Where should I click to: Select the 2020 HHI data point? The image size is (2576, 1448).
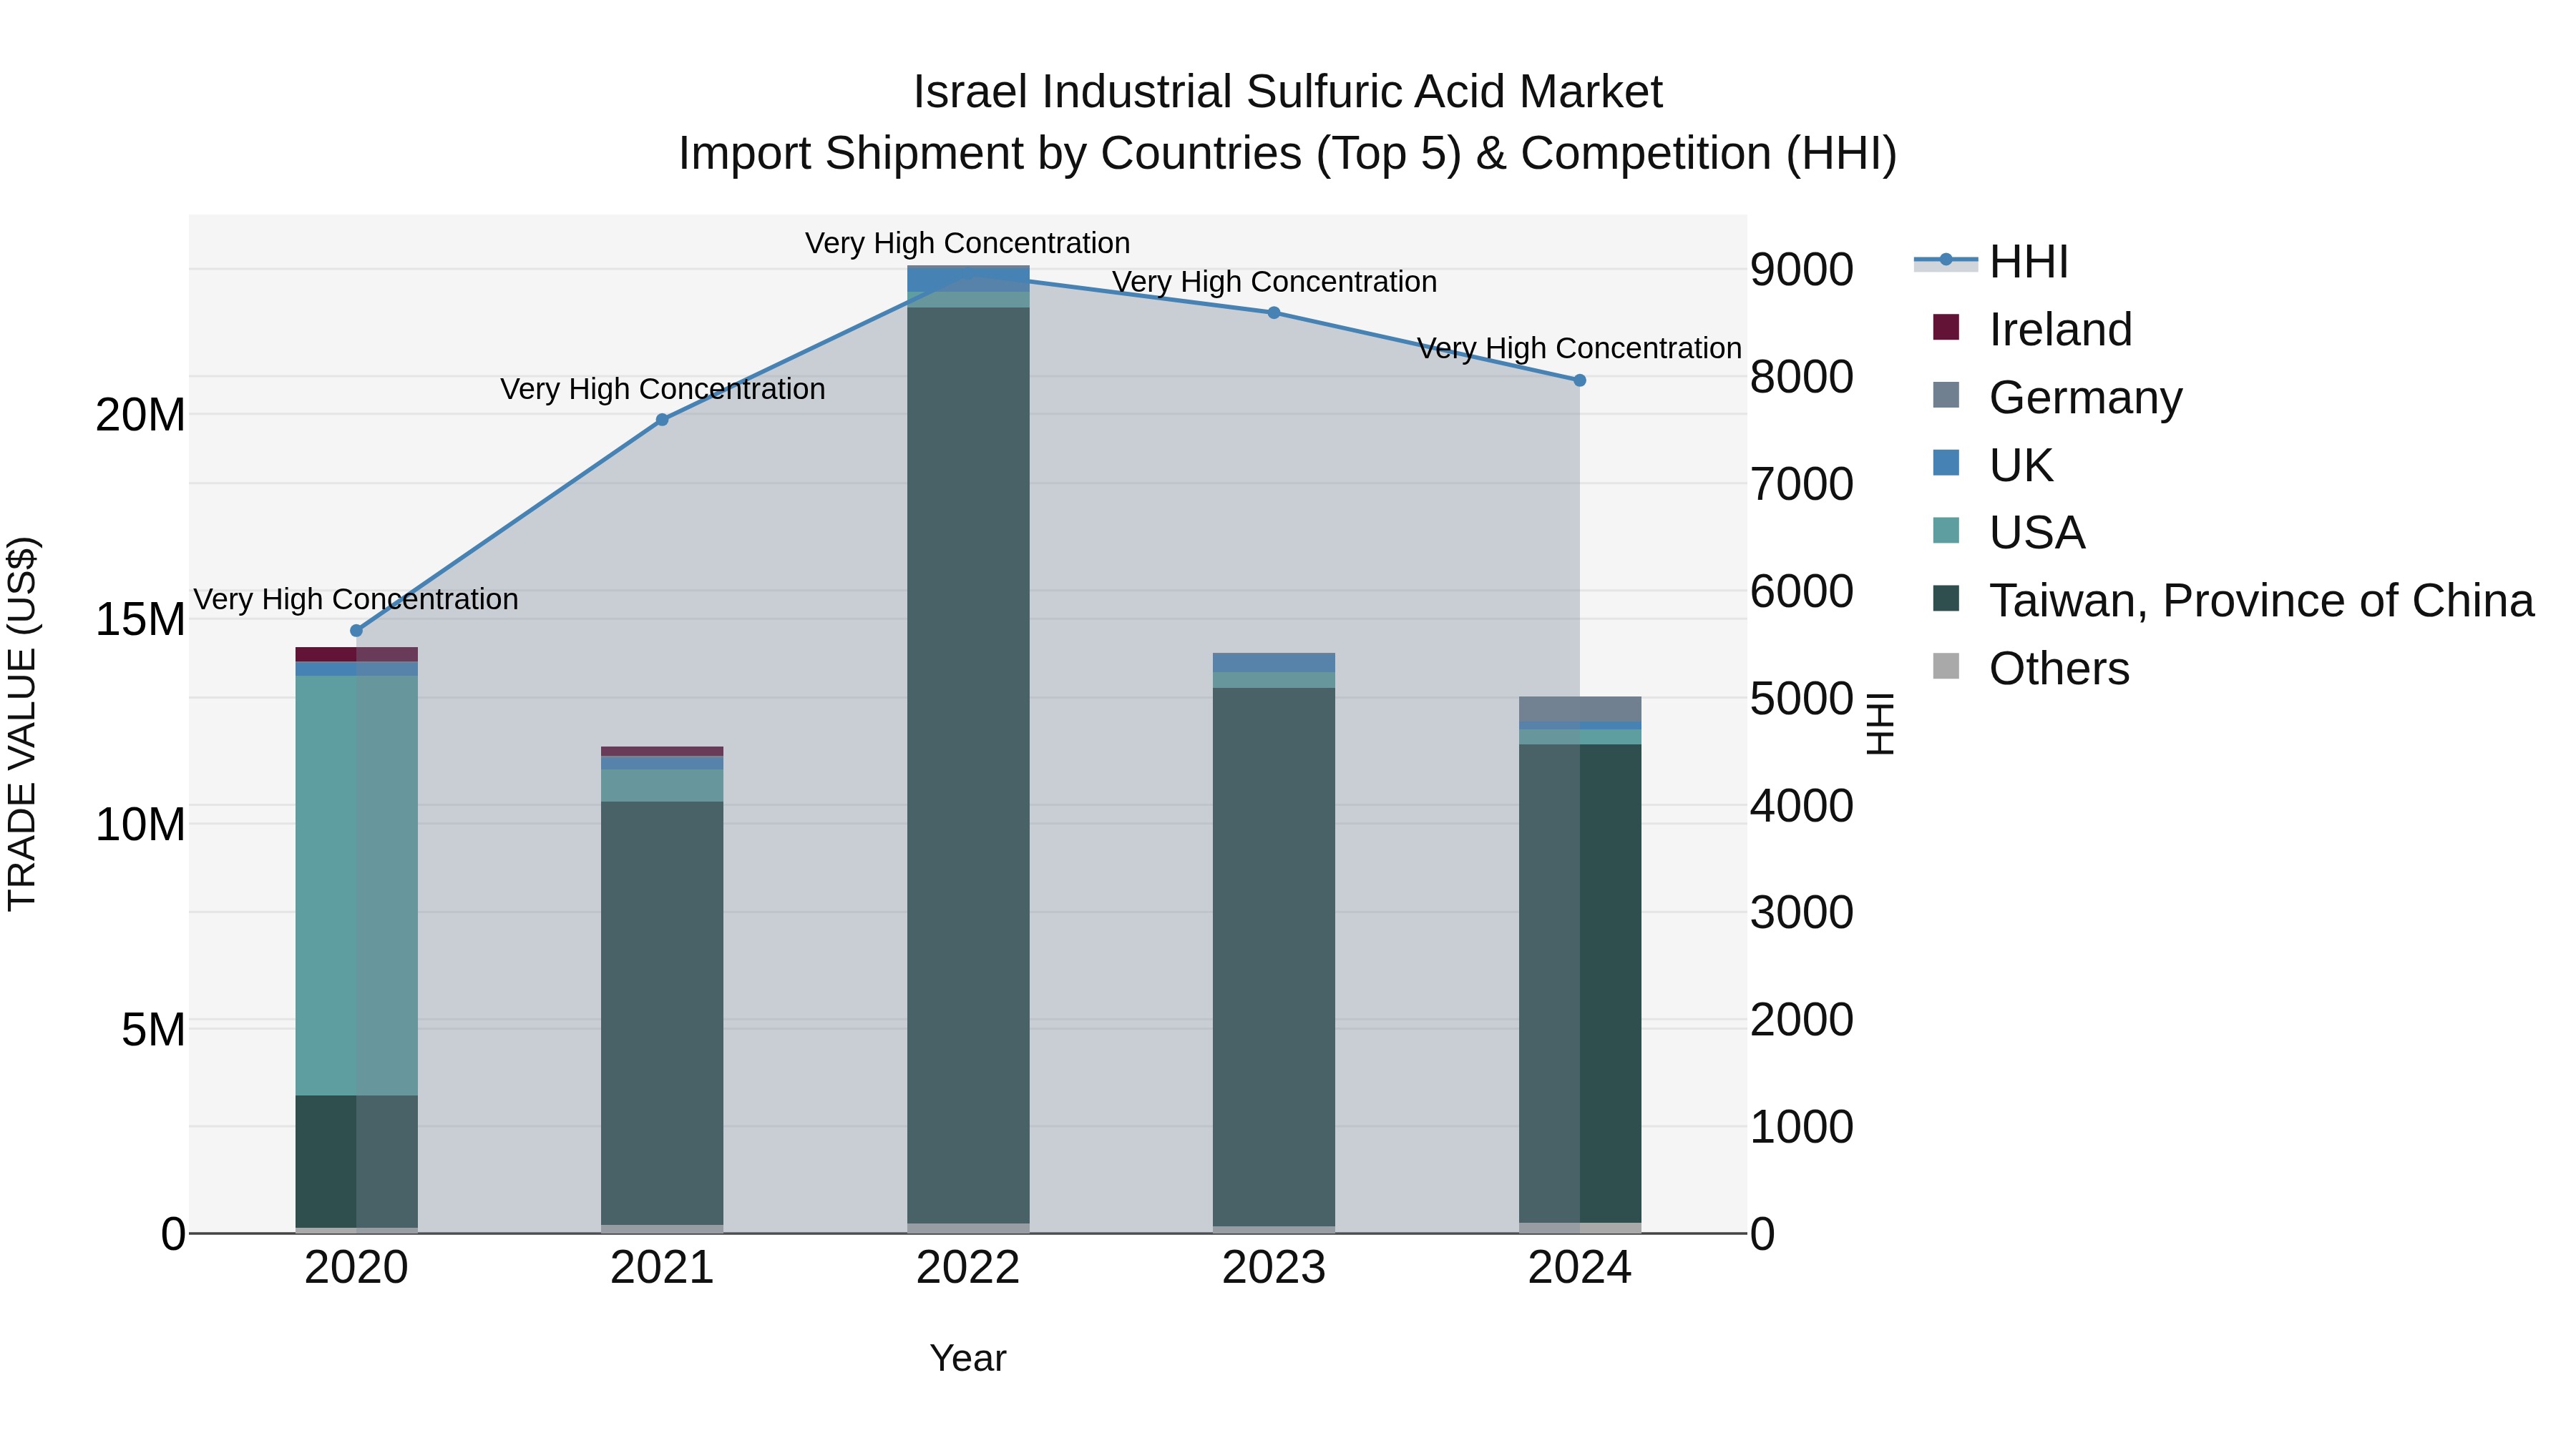pos(356,631)
